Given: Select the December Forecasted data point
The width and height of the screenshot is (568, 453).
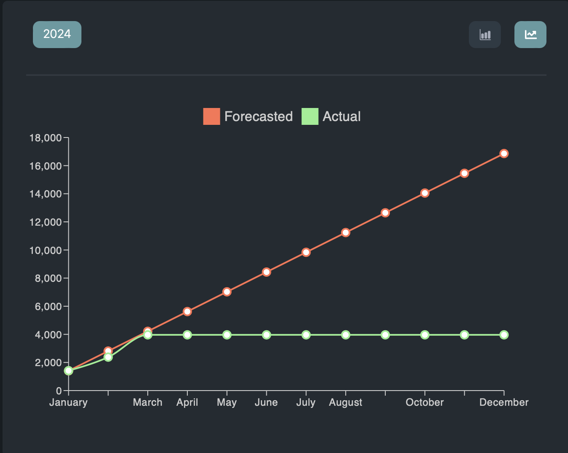Looking at the screenshot, I should click(504, 154).
